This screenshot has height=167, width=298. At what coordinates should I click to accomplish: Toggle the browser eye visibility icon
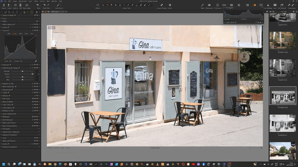[270, 12]
